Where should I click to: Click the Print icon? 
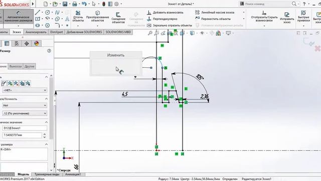(x=75, y=4)
